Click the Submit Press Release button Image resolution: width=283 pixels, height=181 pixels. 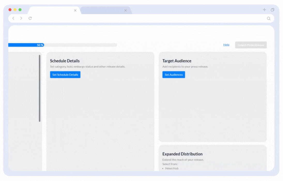point(251,45)
